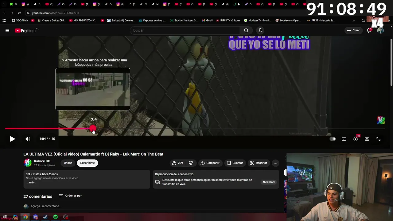This screenshot has height=221, width=393.
Task: Click the seek preview thumbnail
Action: (x=93, y=89)
